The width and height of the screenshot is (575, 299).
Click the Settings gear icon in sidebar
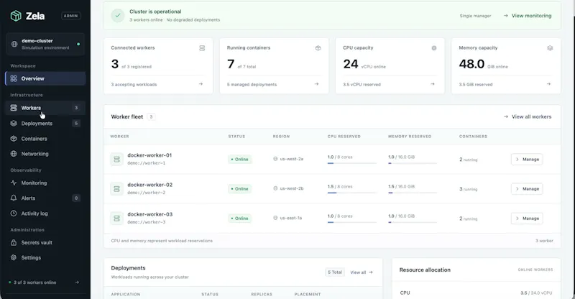coord(14,257)
